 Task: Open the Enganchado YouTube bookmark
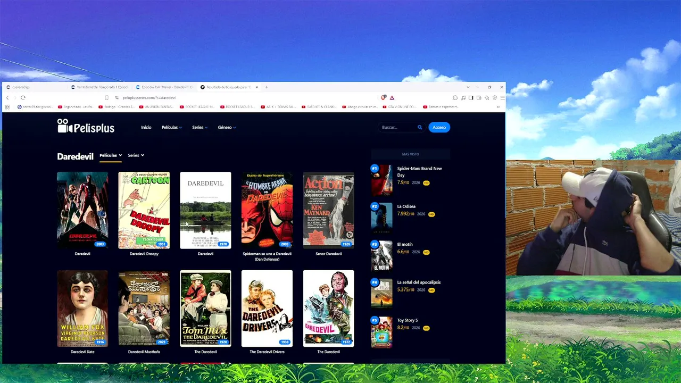pos(76,107)
